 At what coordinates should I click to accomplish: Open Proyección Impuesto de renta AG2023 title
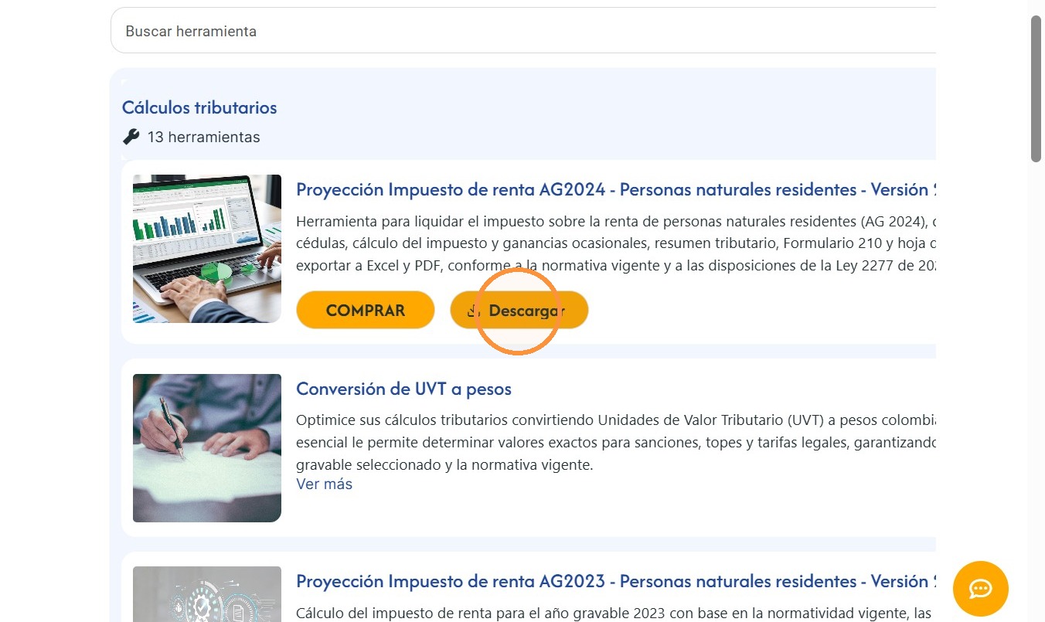616,581
